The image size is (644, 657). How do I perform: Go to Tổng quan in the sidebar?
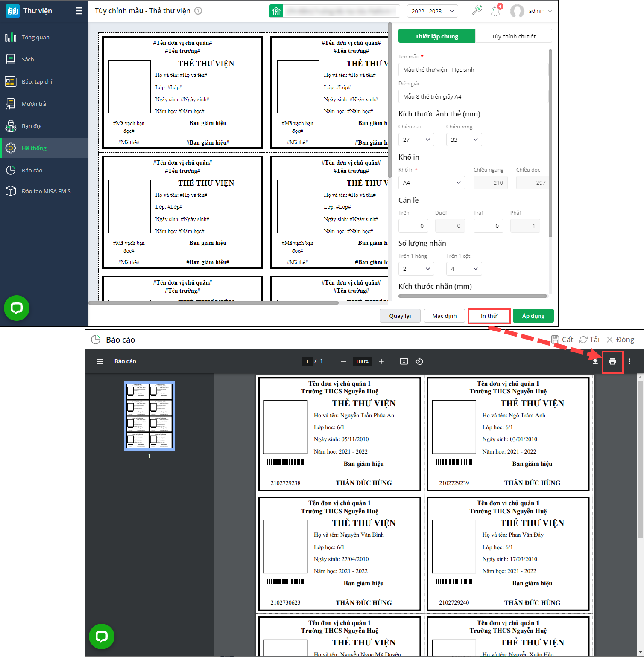coord(35,37)
